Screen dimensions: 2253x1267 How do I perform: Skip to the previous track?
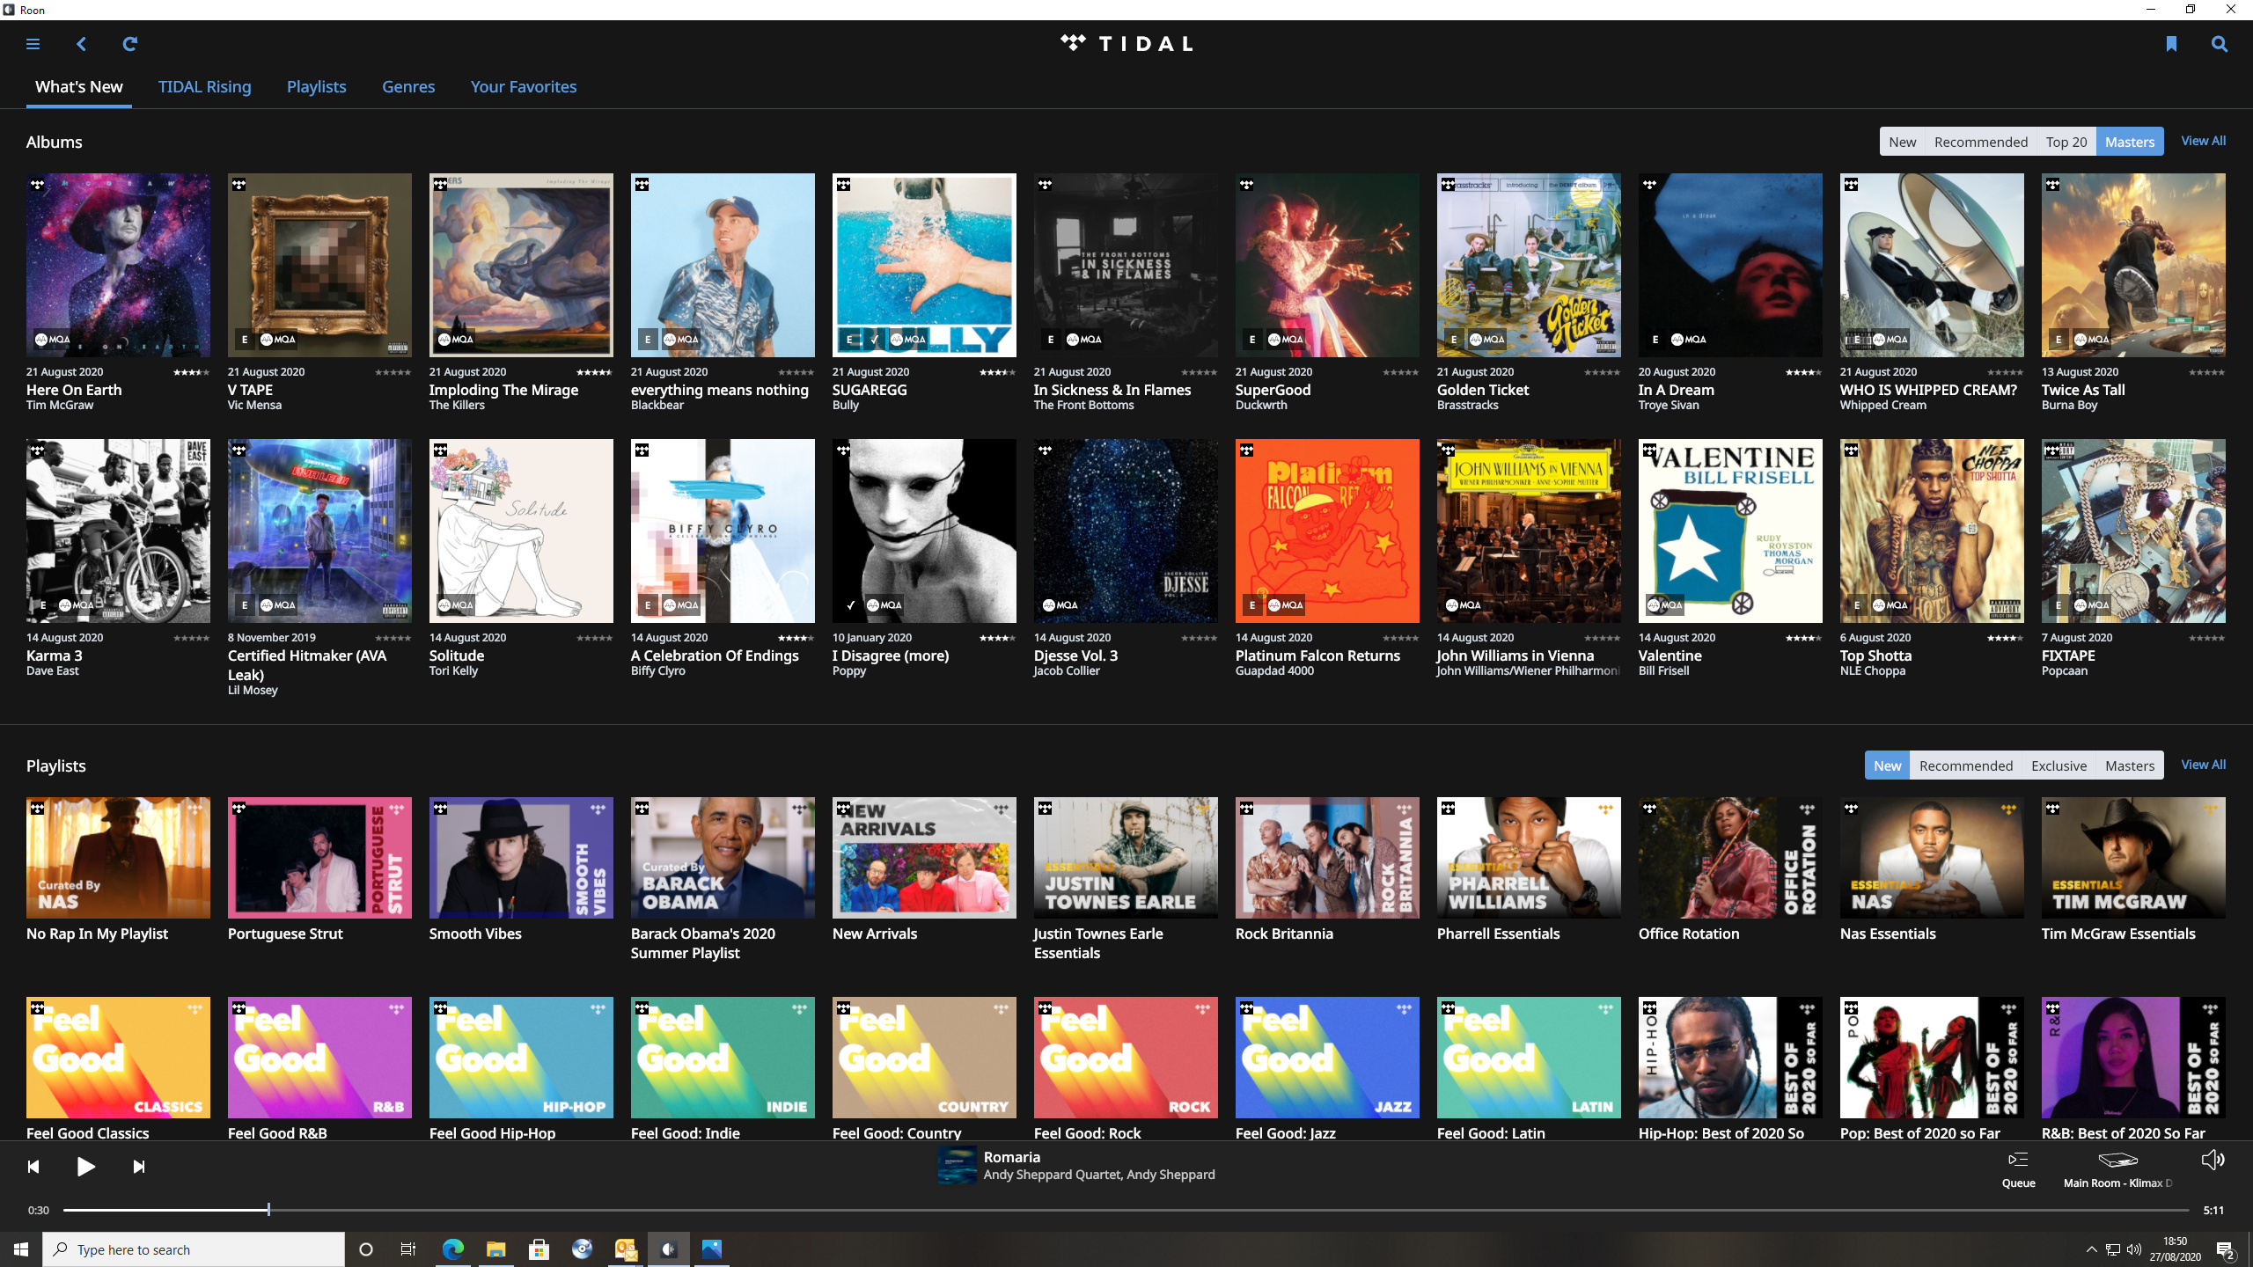click(x=33, y=1167)
